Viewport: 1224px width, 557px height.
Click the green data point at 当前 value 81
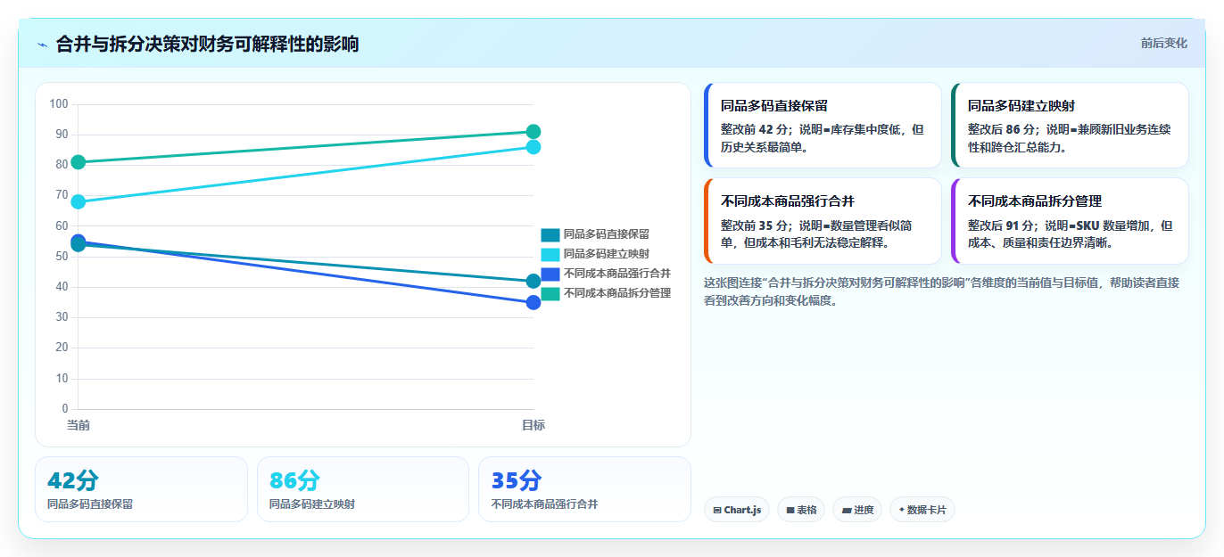point(79,162)
